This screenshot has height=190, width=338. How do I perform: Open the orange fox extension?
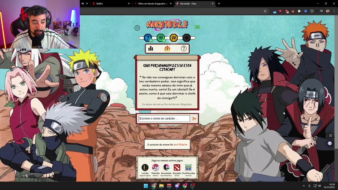(x=293, y=11)
